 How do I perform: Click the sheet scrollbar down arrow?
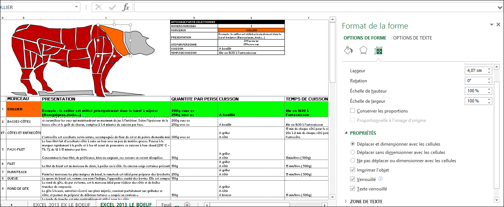coord(332,197)
